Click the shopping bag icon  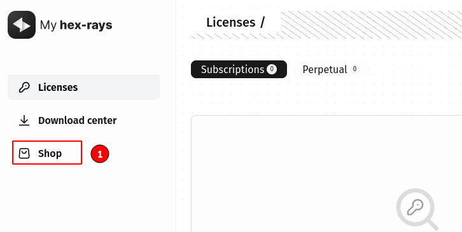[24, 153]
